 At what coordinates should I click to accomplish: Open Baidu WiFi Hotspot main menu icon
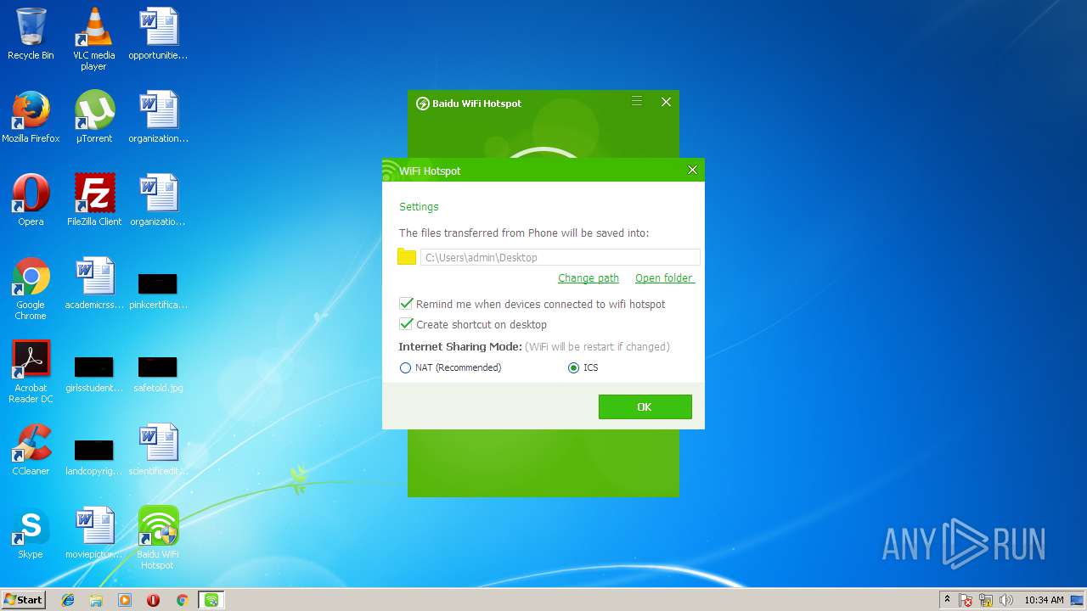pyautogui.click(x=637, y=102)
